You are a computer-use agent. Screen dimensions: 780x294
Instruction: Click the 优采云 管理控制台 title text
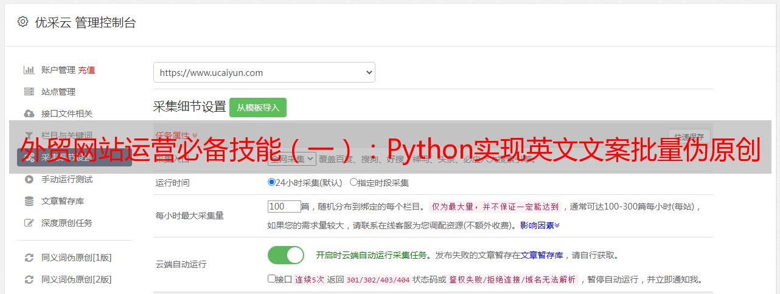tap(85, 22)
